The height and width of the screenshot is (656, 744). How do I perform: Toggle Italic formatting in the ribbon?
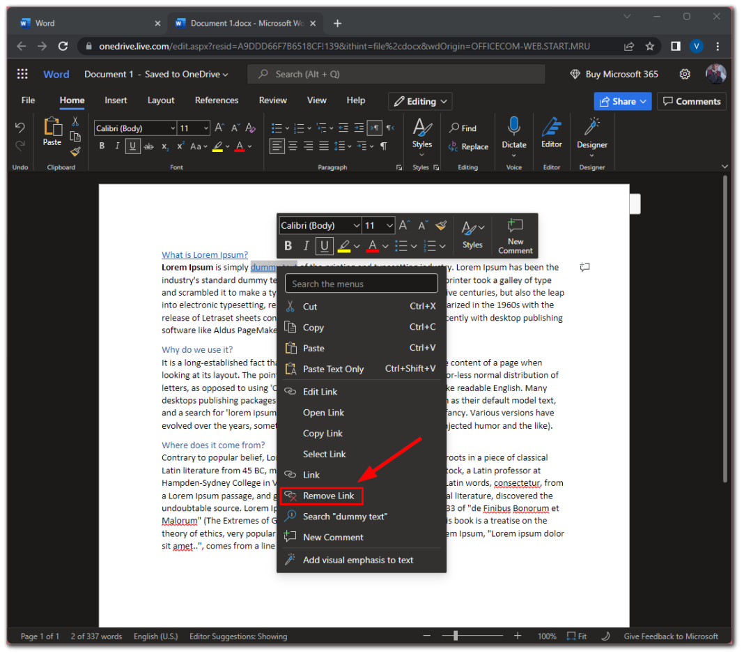116,146
